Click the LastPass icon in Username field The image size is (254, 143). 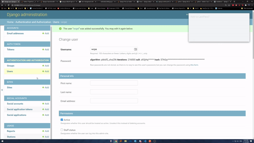tap(136, 49)
